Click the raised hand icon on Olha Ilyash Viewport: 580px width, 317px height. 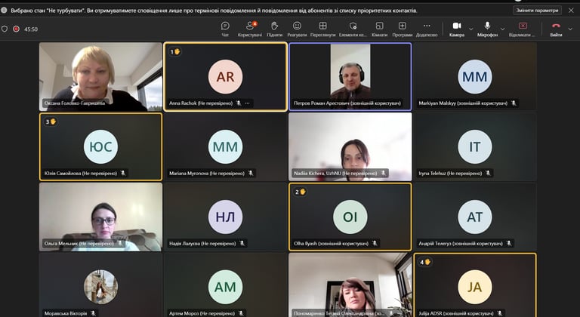(x=303, y=192)
